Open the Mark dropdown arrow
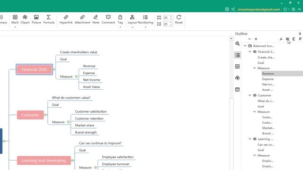Image resolution: width=303 pixels, height=170 pixels. point(15,27)
